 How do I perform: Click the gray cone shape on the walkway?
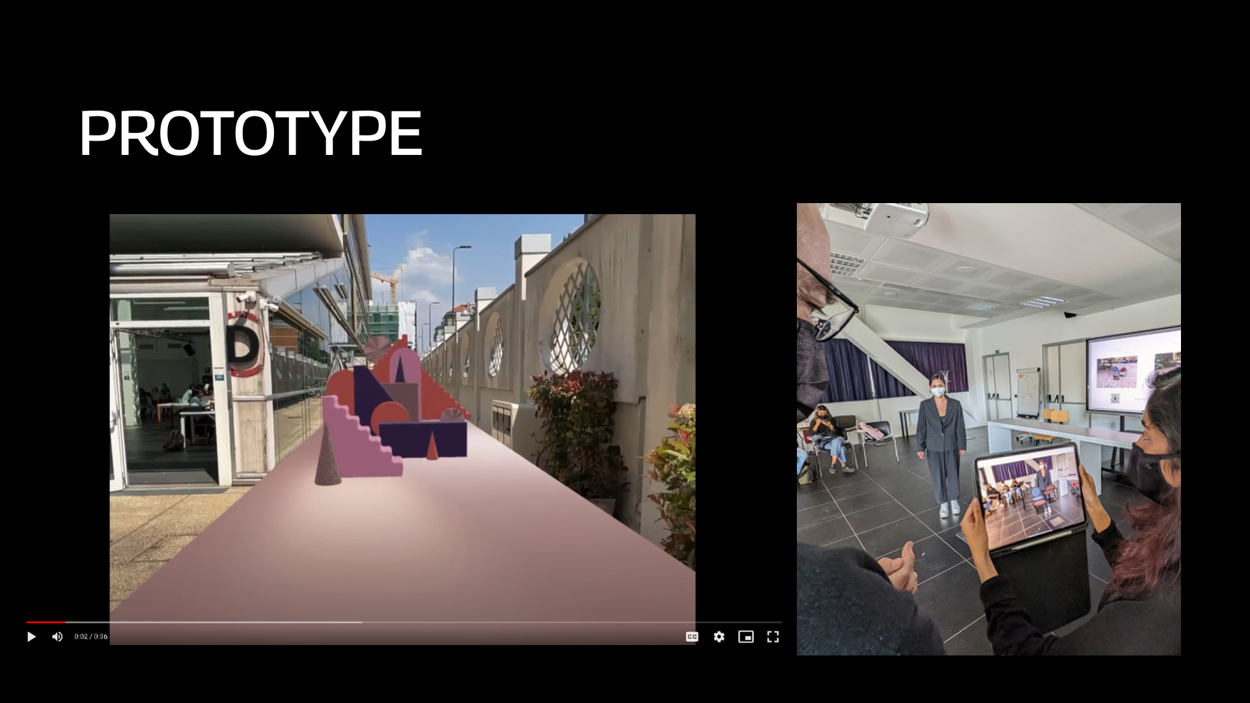click(327, 462)
